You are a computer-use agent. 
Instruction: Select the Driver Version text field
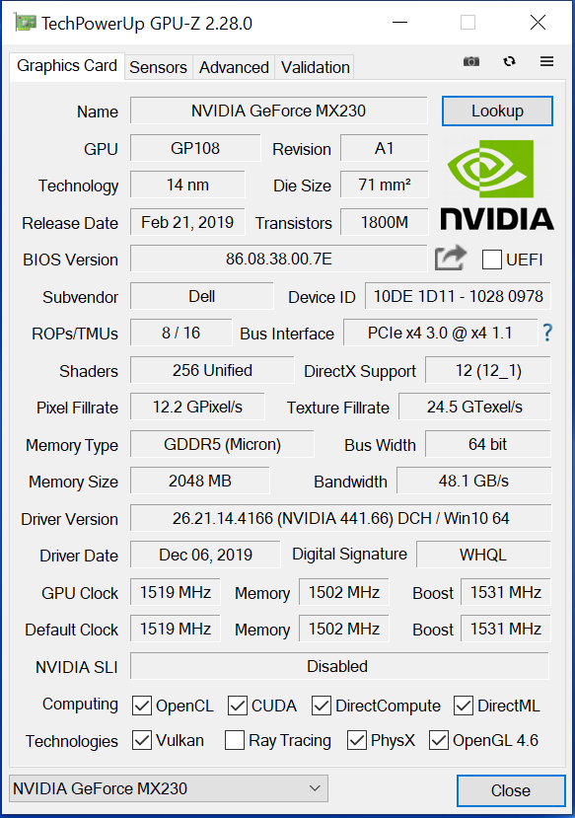click(341, 518)
